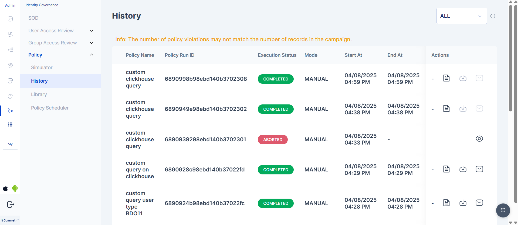
Task: Switch to the My tab in left rail
Action: click(x=10, y=144)
